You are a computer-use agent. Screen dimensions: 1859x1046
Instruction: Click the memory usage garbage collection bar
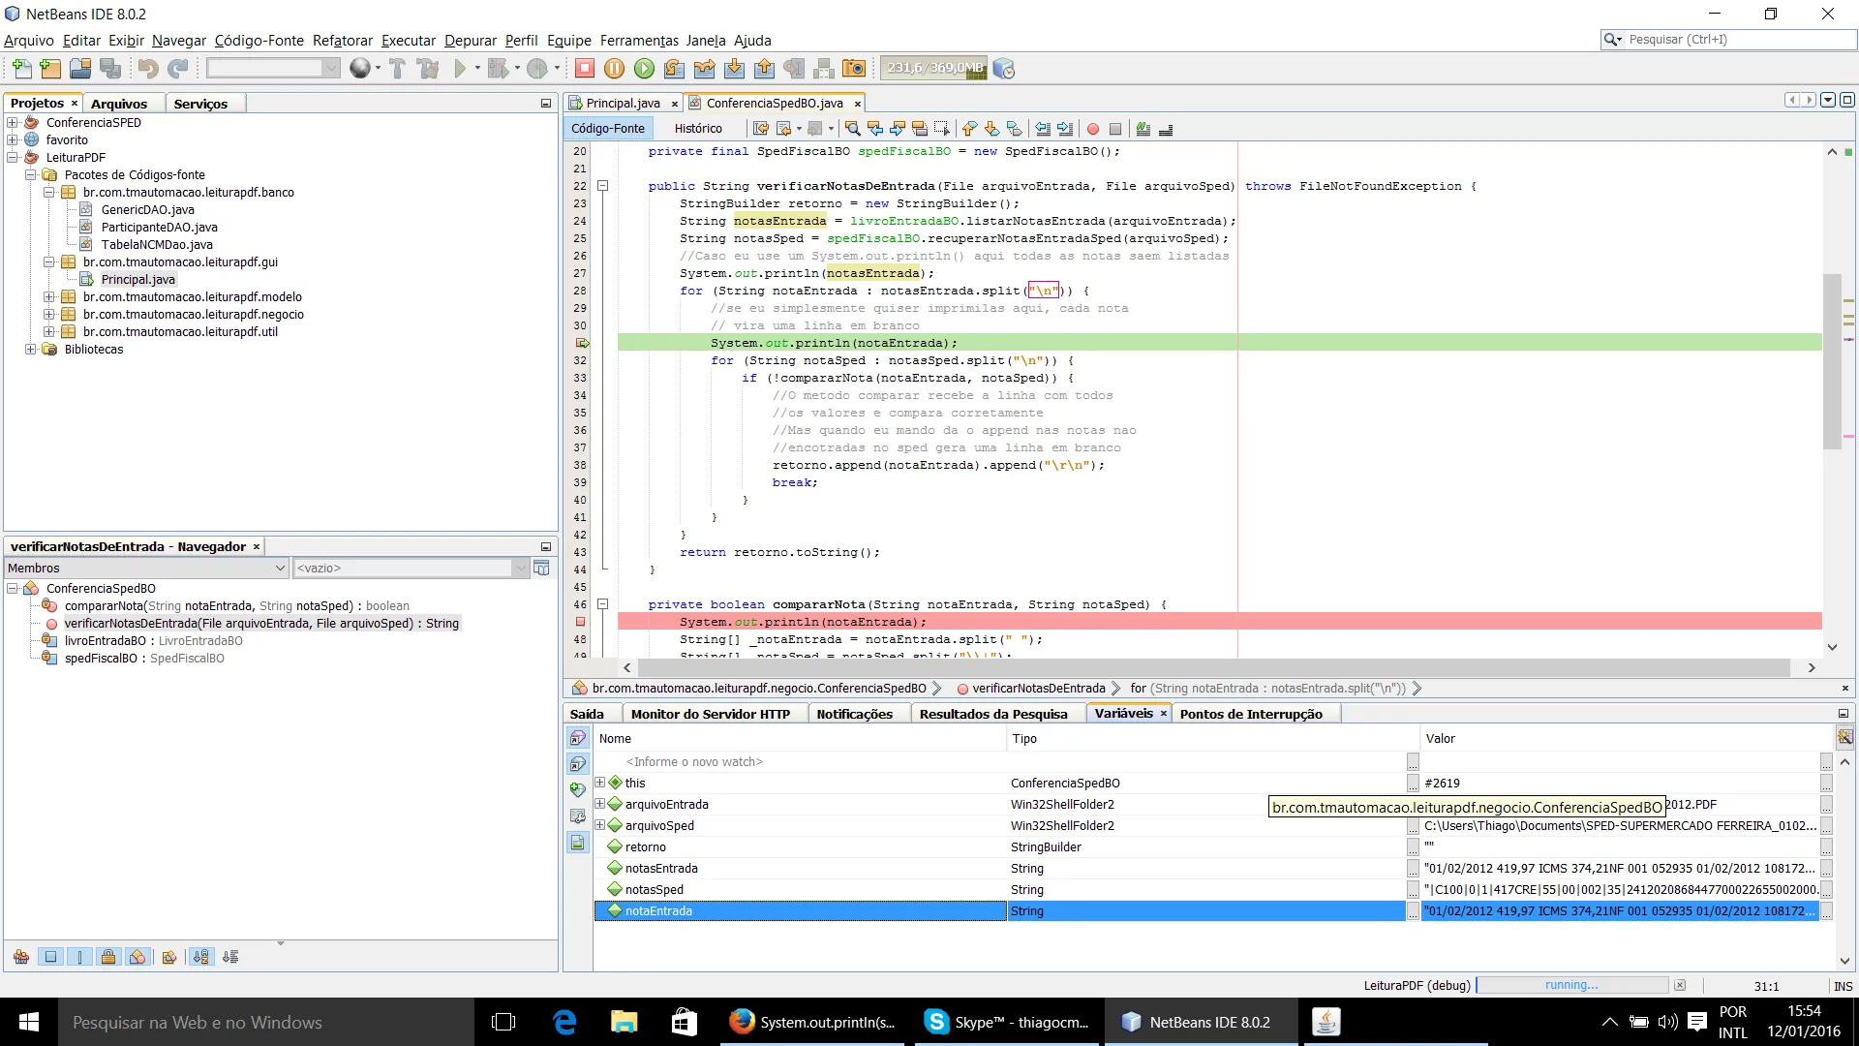(933, 69)
